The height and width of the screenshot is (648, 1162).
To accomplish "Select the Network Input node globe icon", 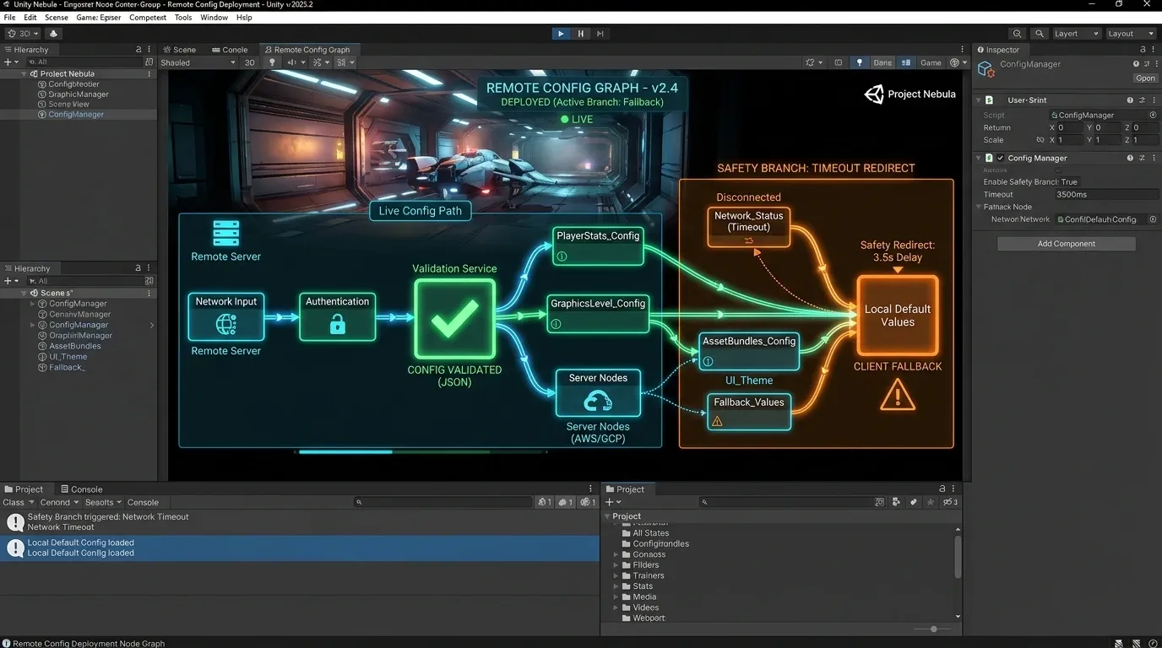I will [x=226, y=324].
